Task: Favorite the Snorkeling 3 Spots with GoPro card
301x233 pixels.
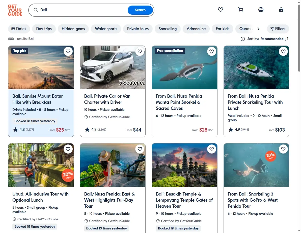Action: click(x=283, y=149)
